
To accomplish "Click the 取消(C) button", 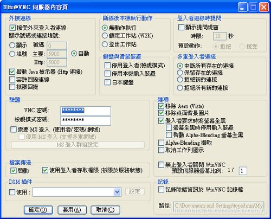I will tap(105, 210).
